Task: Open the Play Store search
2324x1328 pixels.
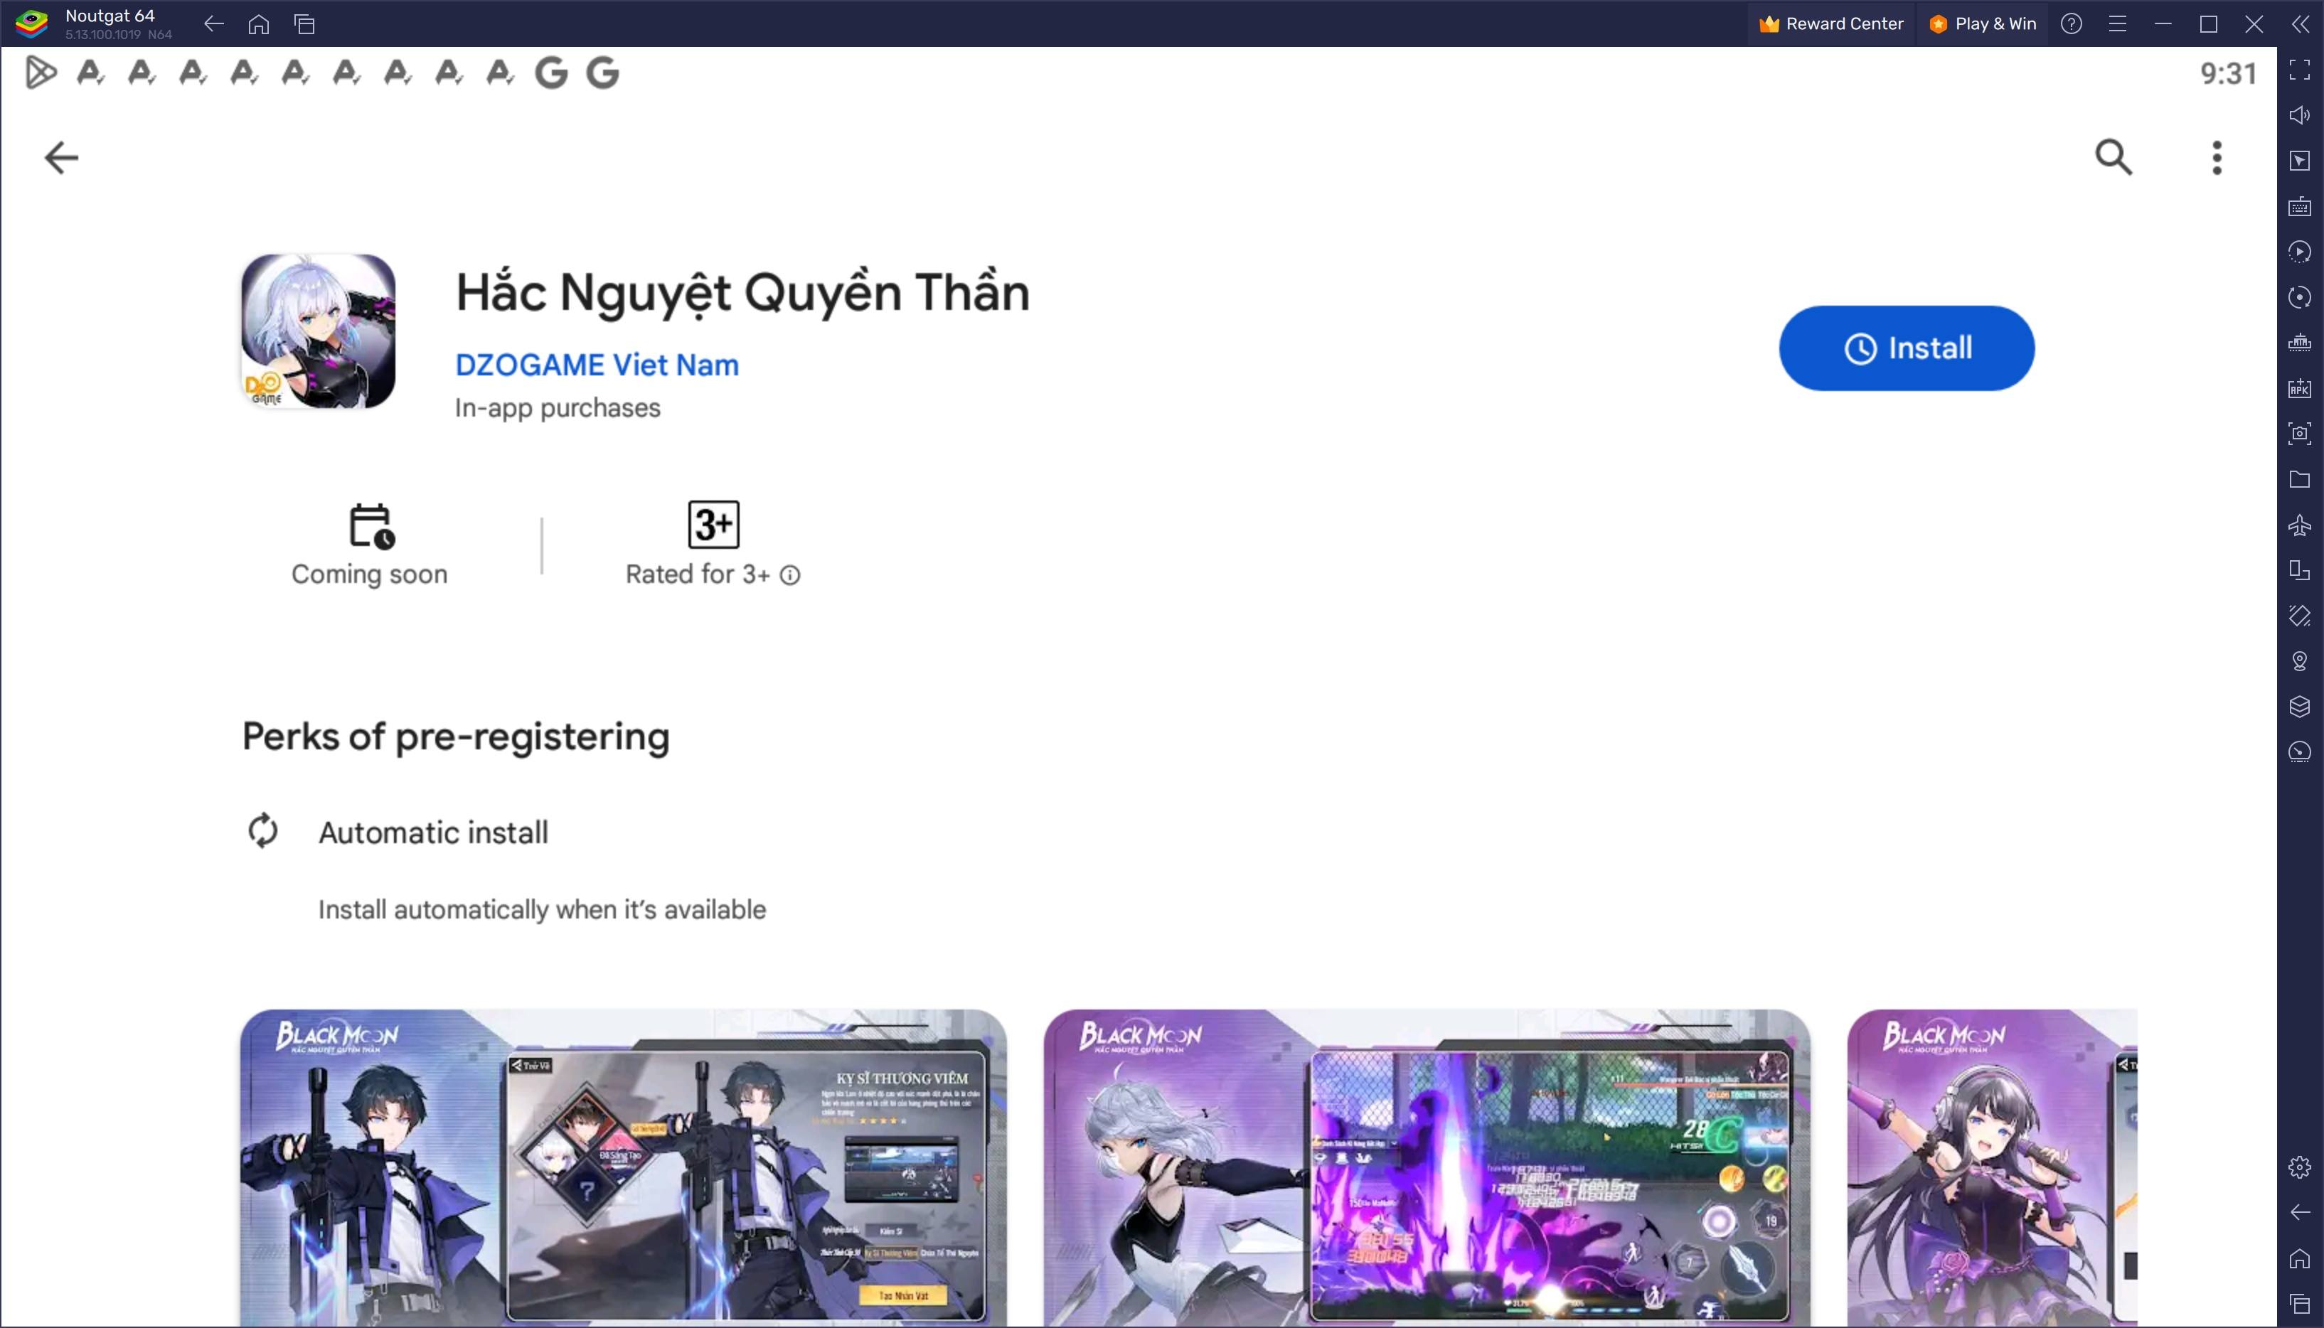Action: pyautogui.click(x=2114, y=157)
